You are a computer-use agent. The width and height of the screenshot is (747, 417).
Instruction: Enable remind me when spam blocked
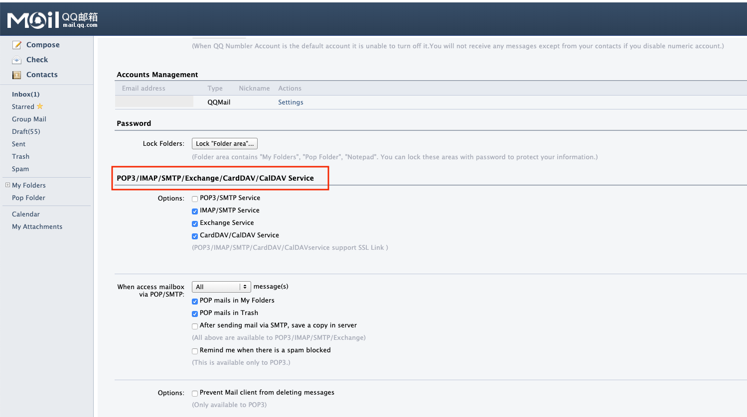[x=195, y=351]
